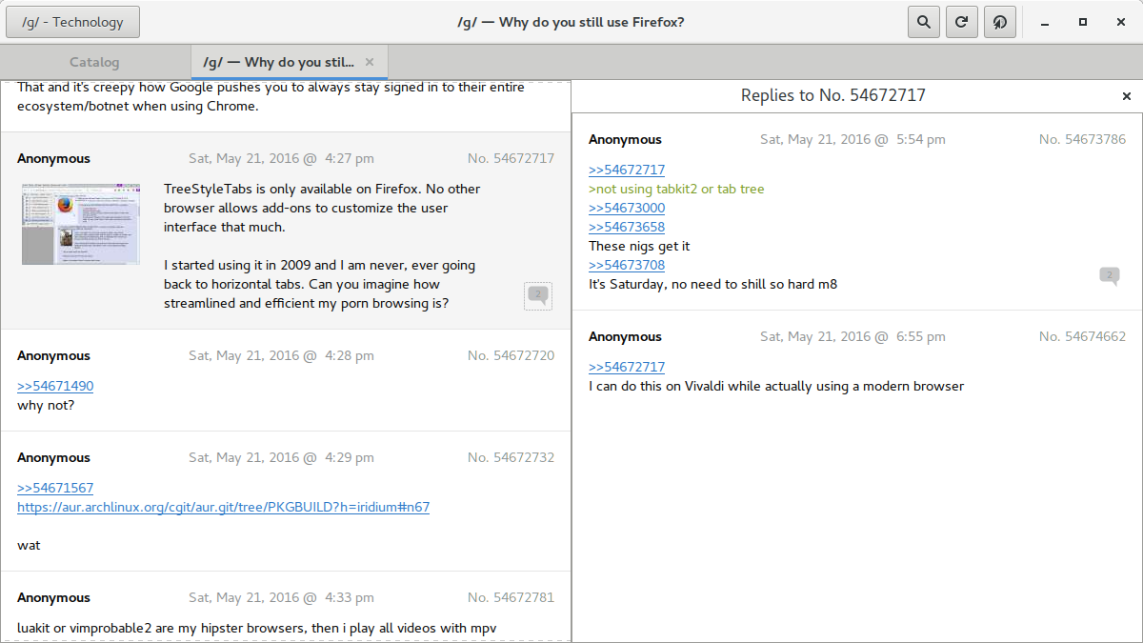Close the '/g/ — Why do you stil...' tab
1143x643 pixels.
point(370,62)
